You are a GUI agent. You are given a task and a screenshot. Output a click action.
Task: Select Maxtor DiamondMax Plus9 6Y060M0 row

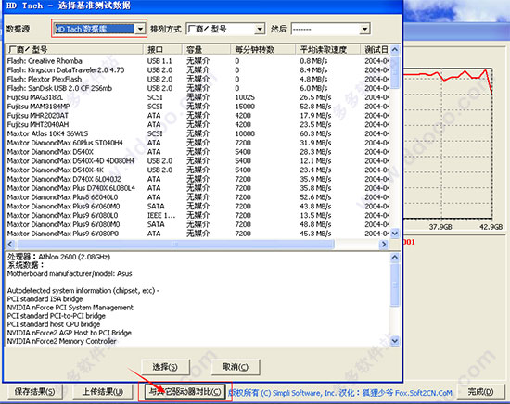198,207
